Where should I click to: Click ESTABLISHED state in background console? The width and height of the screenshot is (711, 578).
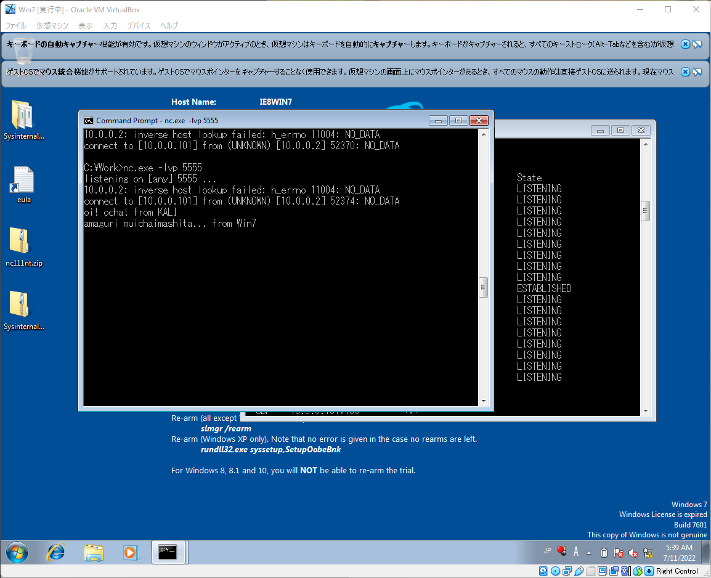point(544,288)
